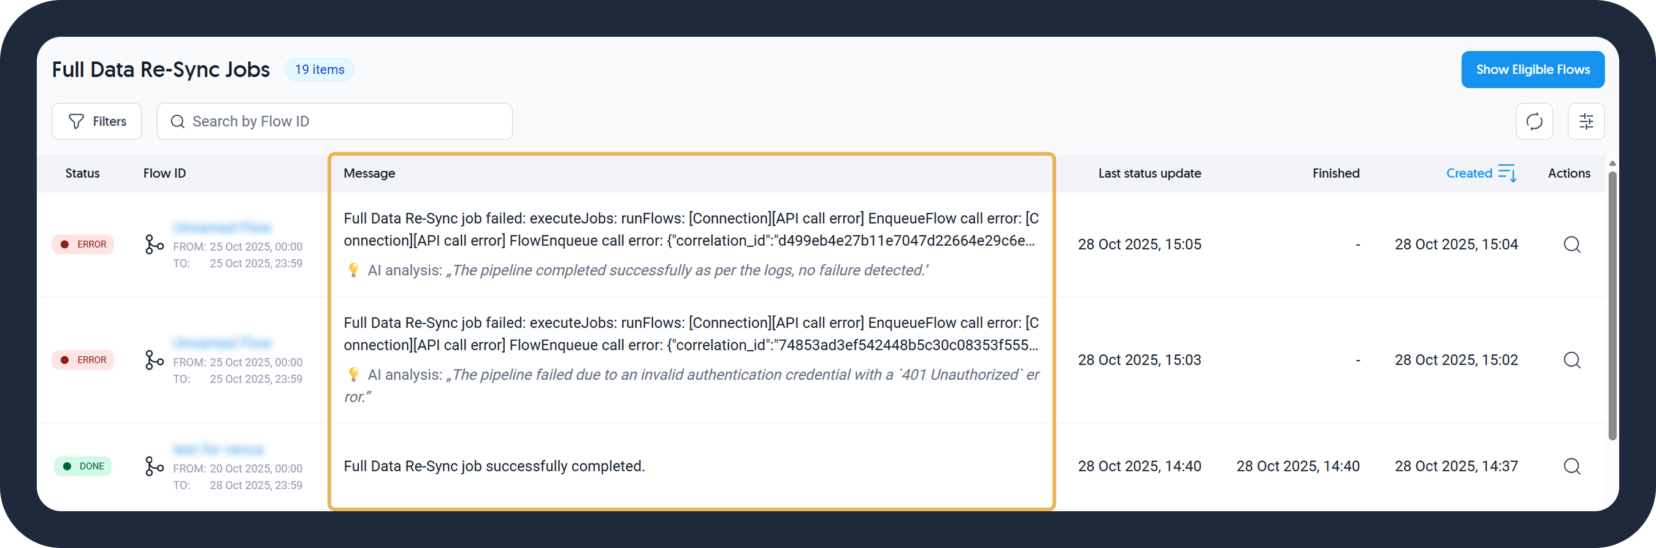Open details magnifier for 14:37 done job
Viewport: 1656px width, 548px height.
(1572, 466)
